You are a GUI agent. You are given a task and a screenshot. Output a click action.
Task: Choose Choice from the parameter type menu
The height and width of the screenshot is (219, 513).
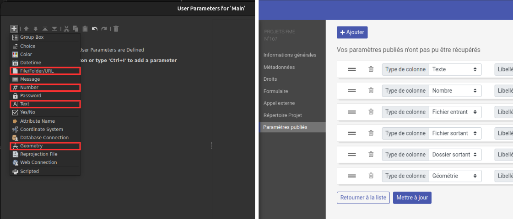click(45, 47)
